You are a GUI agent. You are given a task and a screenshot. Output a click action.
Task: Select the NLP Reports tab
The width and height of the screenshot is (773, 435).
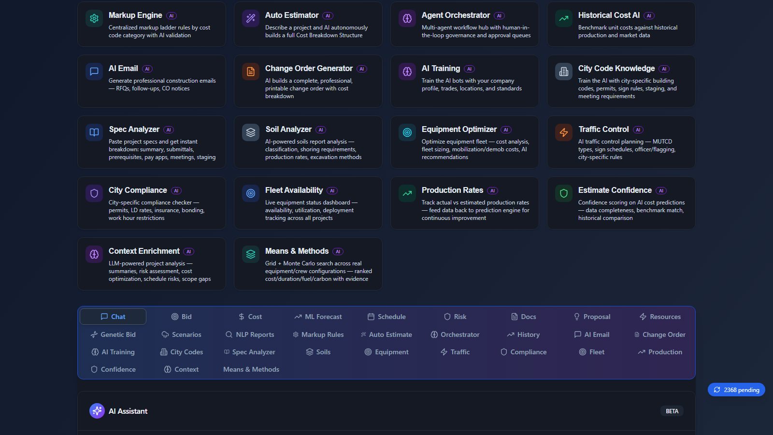coord(250,334)
